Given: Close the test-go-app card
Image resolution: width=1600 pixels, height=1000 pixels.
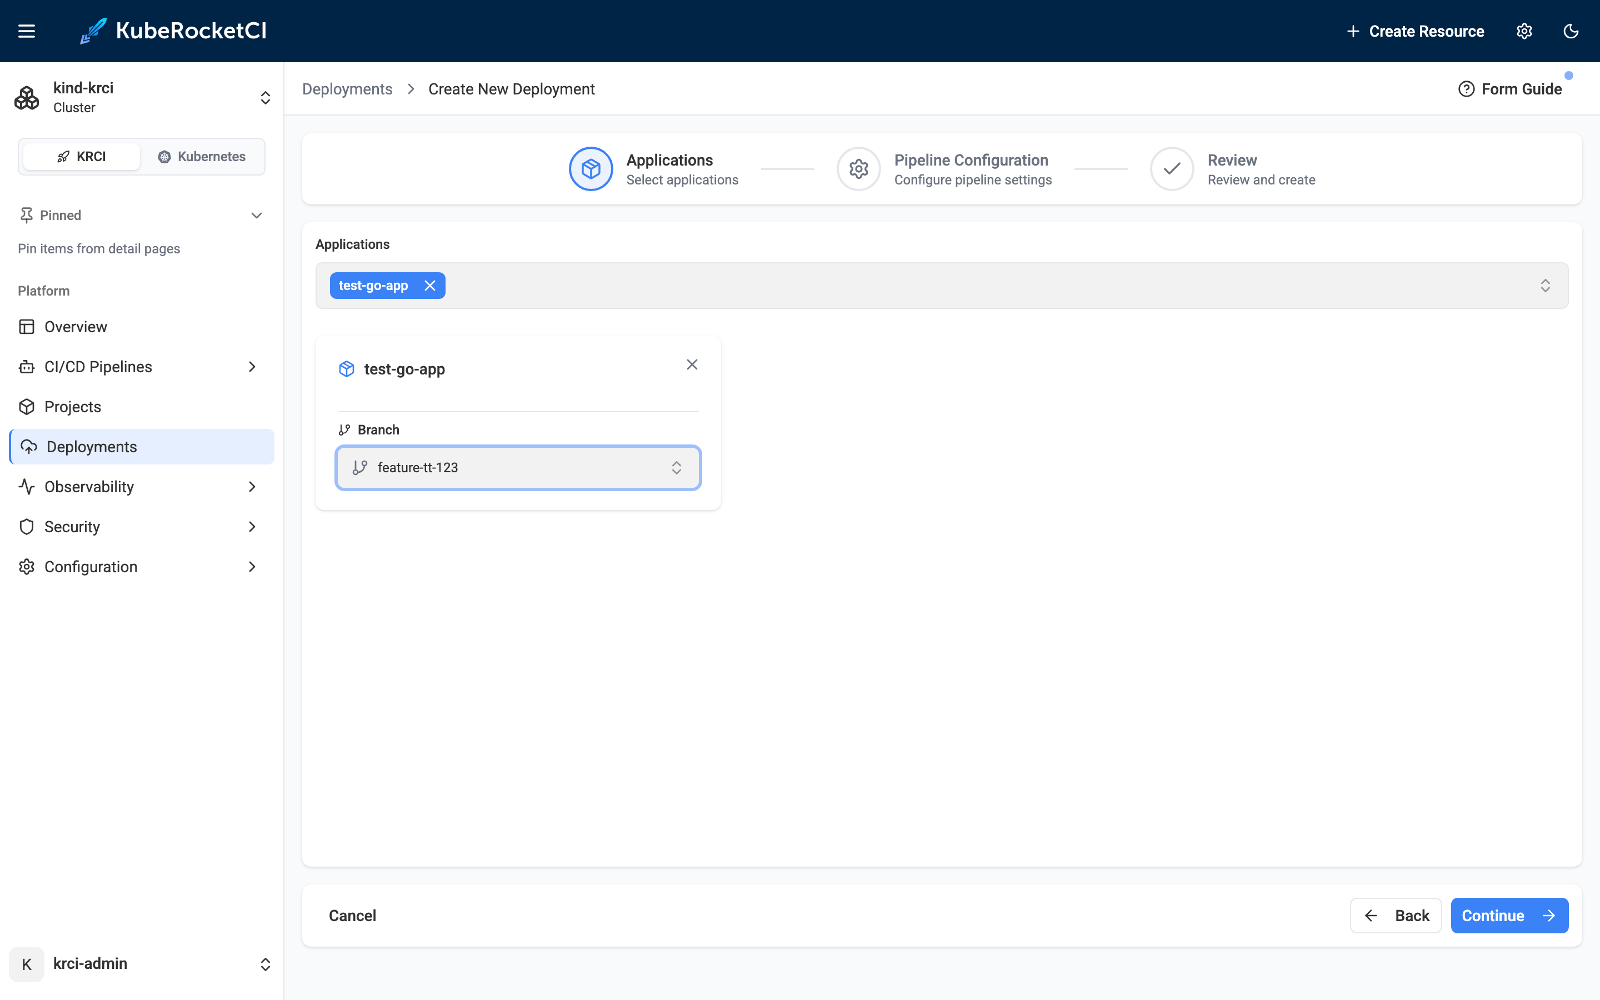Looking at the screenshot, I should [x=692, y=364].
